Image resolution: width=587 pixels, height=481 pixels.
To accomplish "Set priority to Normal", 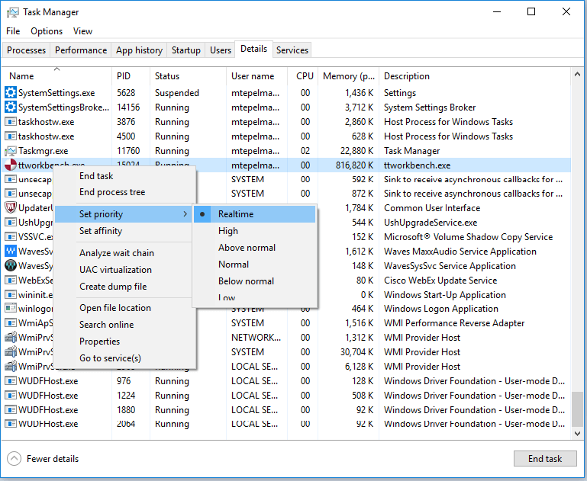I will pyautogui.click(x=254, y=265).
